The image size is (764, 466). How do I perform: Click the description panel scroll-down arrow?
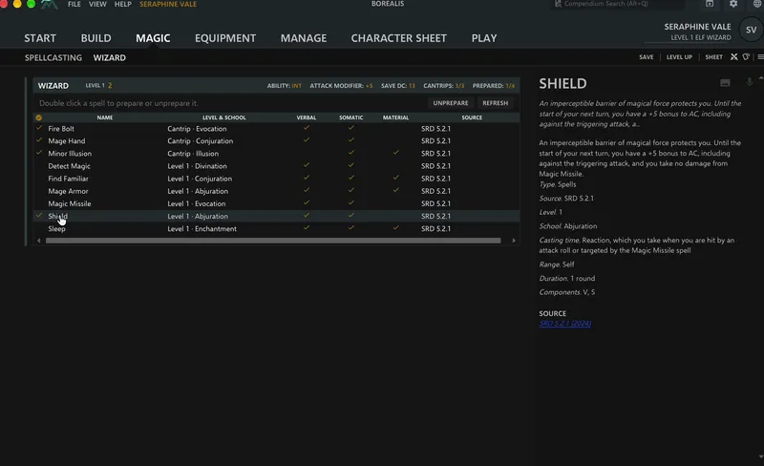point(760,456)
